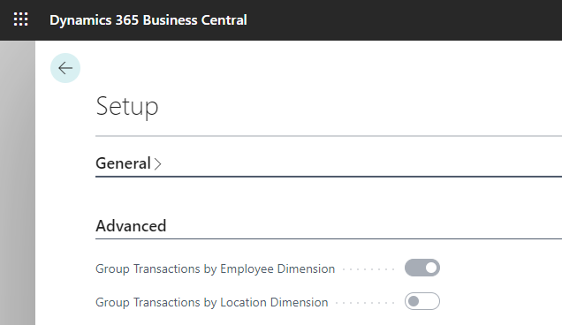Click the Setup page title
This screenshot has width=562, height=325.
click(127, 106)
